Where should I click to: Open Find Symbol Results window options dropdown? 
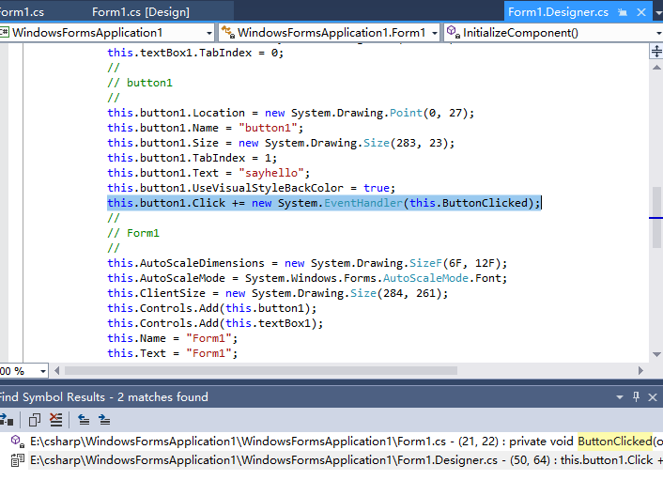click(620, 397)
